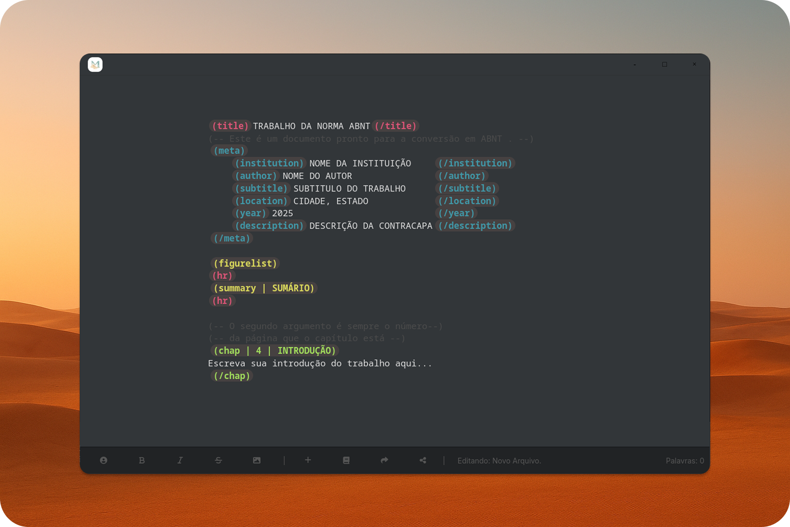This screenshot has height=527, width=790.
Task: Click 'SUBTITULO DO TRABALHO' text
Action: pyautogui.click(x=349, y=188)
